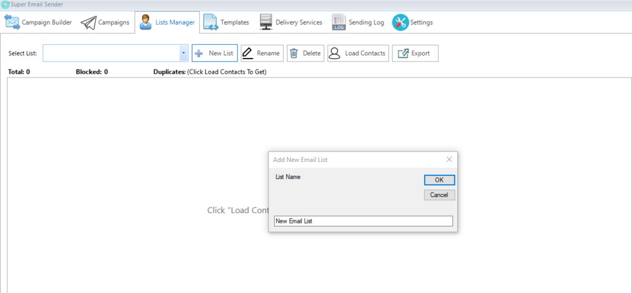The height and width of the screenshot is (293, 632).
Task: Click the Load Contacts button
Action: 358,53
